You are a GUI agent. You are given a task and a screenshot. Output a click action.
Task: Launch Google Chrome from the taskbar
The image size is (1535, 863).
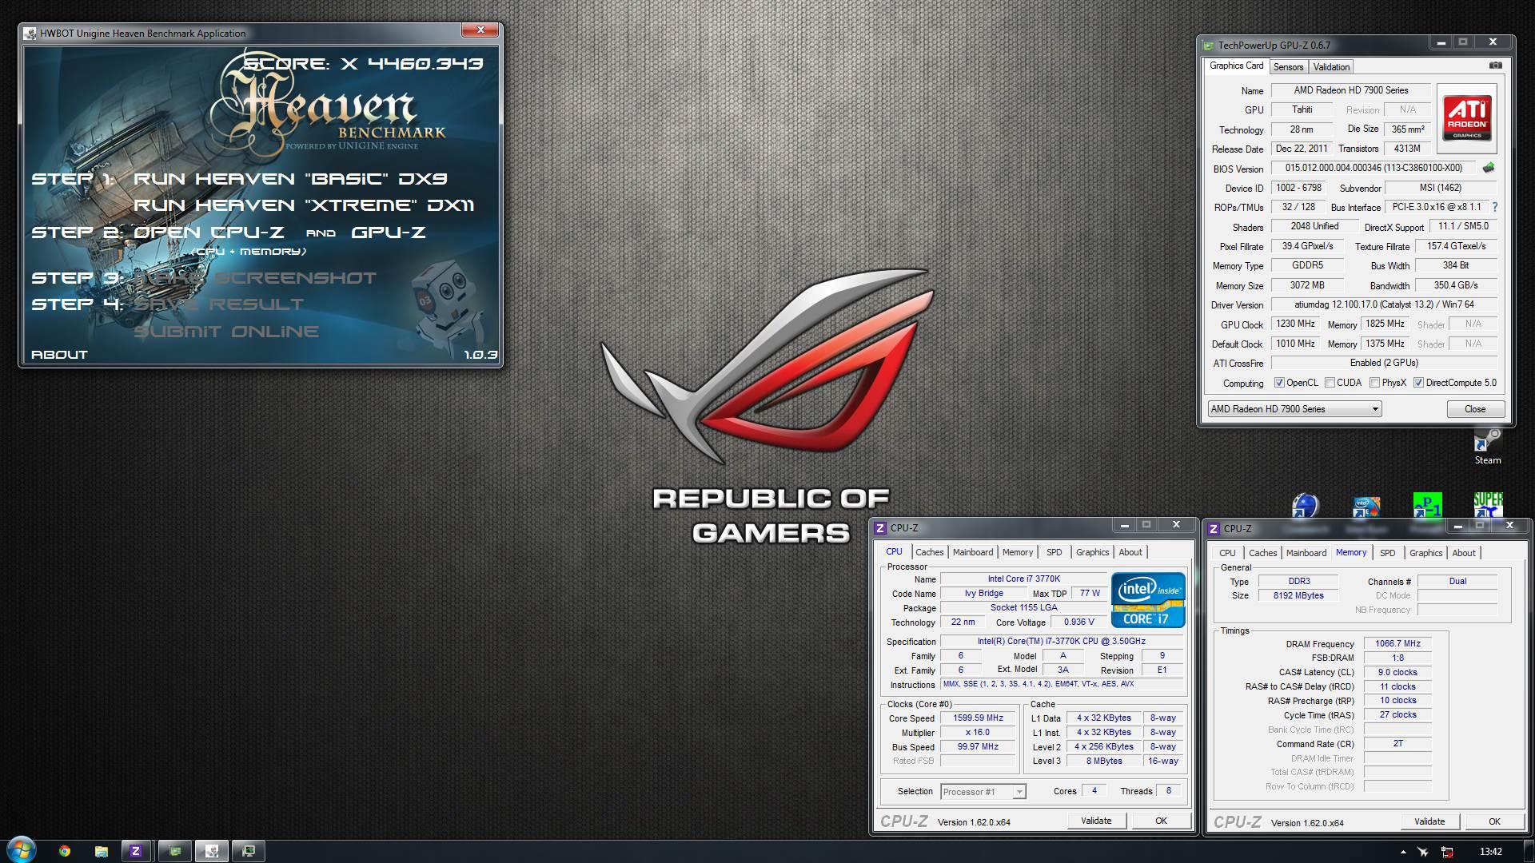pyautogui.click(x=65, y=851)
